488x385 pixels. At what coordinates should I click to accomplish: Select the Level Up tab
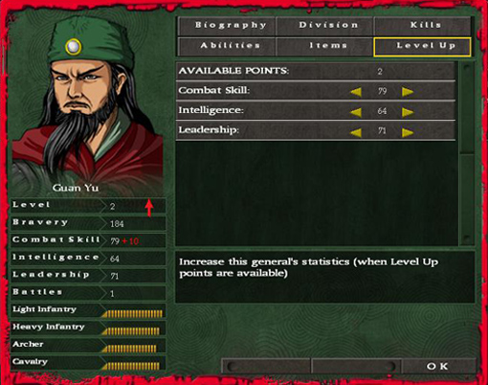422,47
